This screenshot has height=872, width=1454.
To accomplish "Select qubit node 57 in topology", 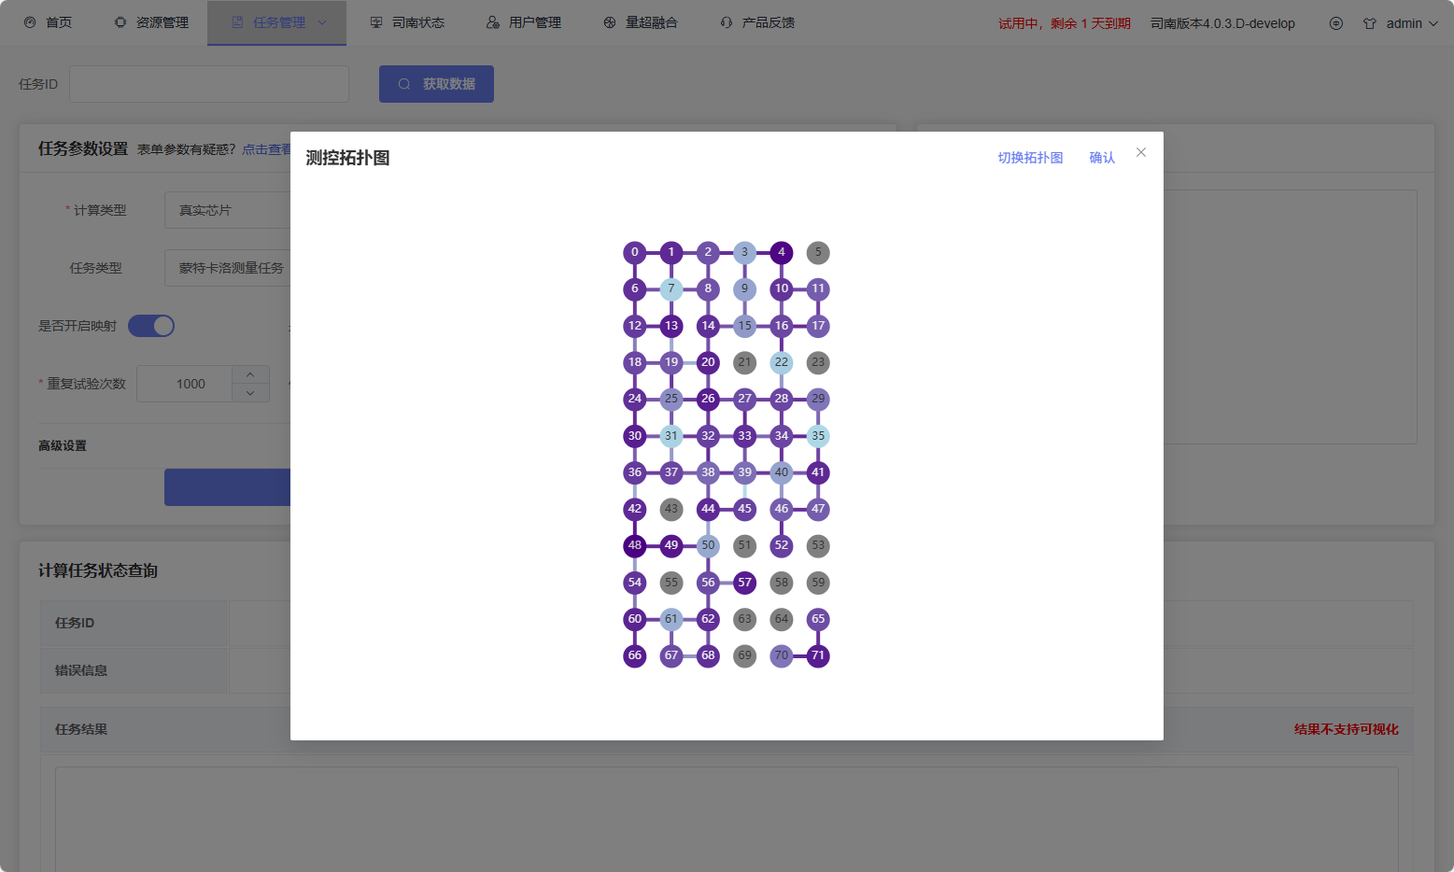I will point(744,583).
